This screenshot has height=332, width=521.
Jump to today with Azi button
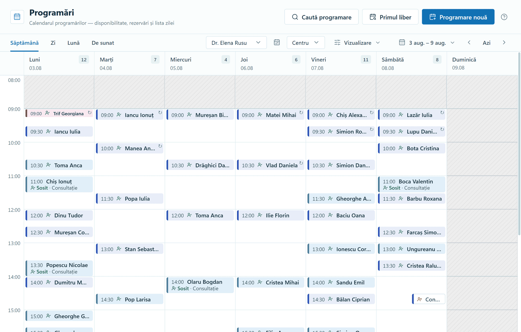click(x=486, y=42)
